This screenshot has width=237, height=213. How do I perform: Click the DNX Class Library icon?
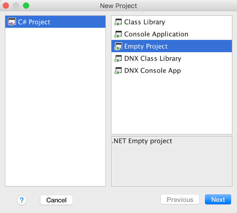(118, 59)
